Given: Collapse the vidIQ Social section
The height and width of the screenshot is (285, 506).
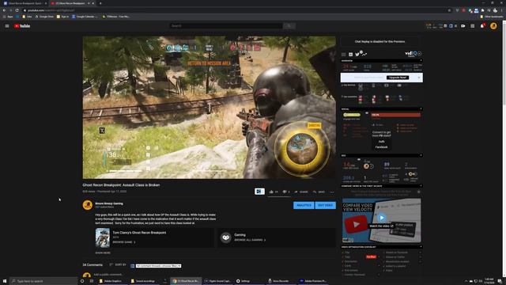Looking at the screenshot, I should tap(421, 109).
